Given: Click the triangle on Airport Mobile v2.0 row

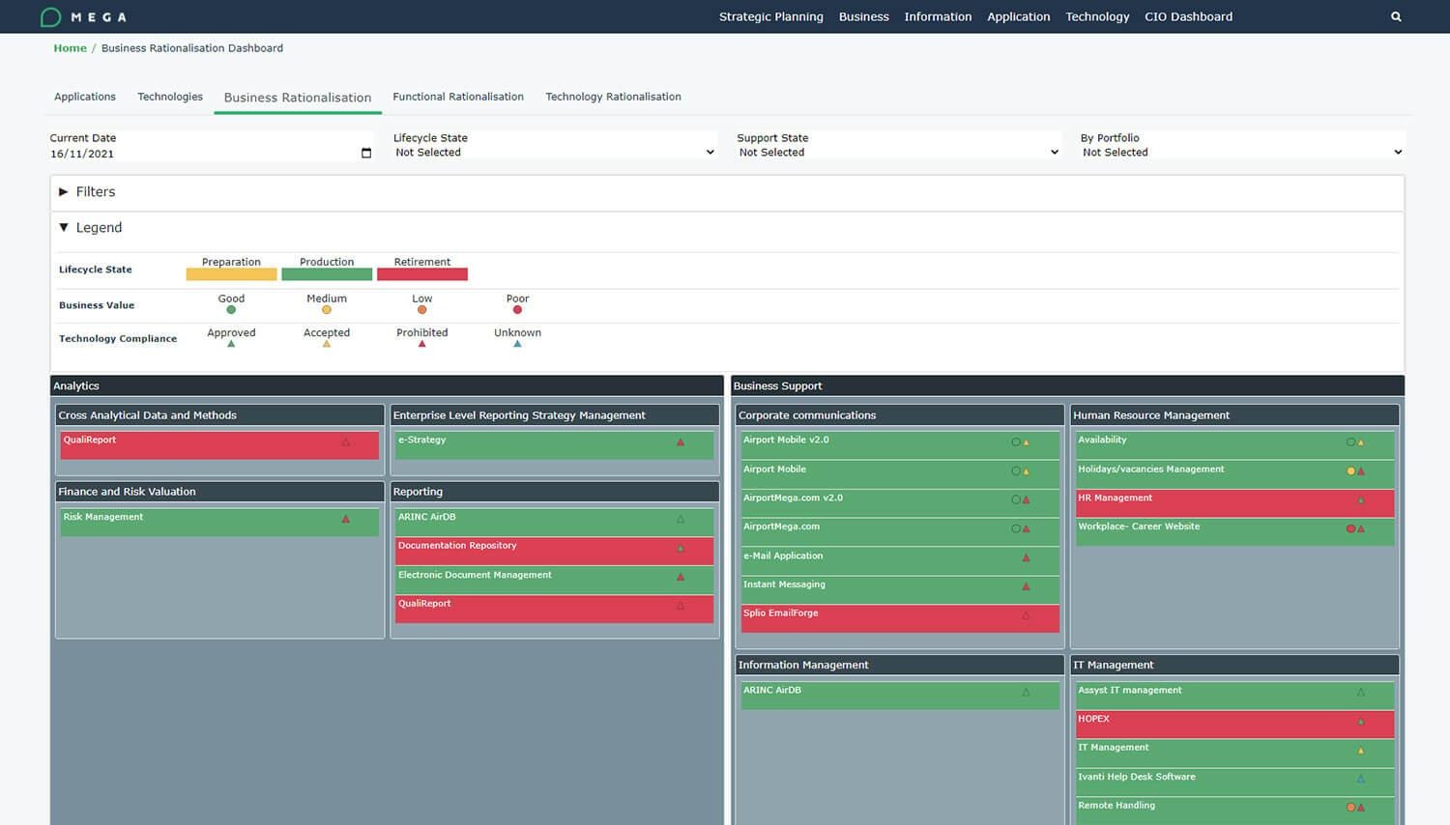Looking at the screenshot, I should point(1026,442).
